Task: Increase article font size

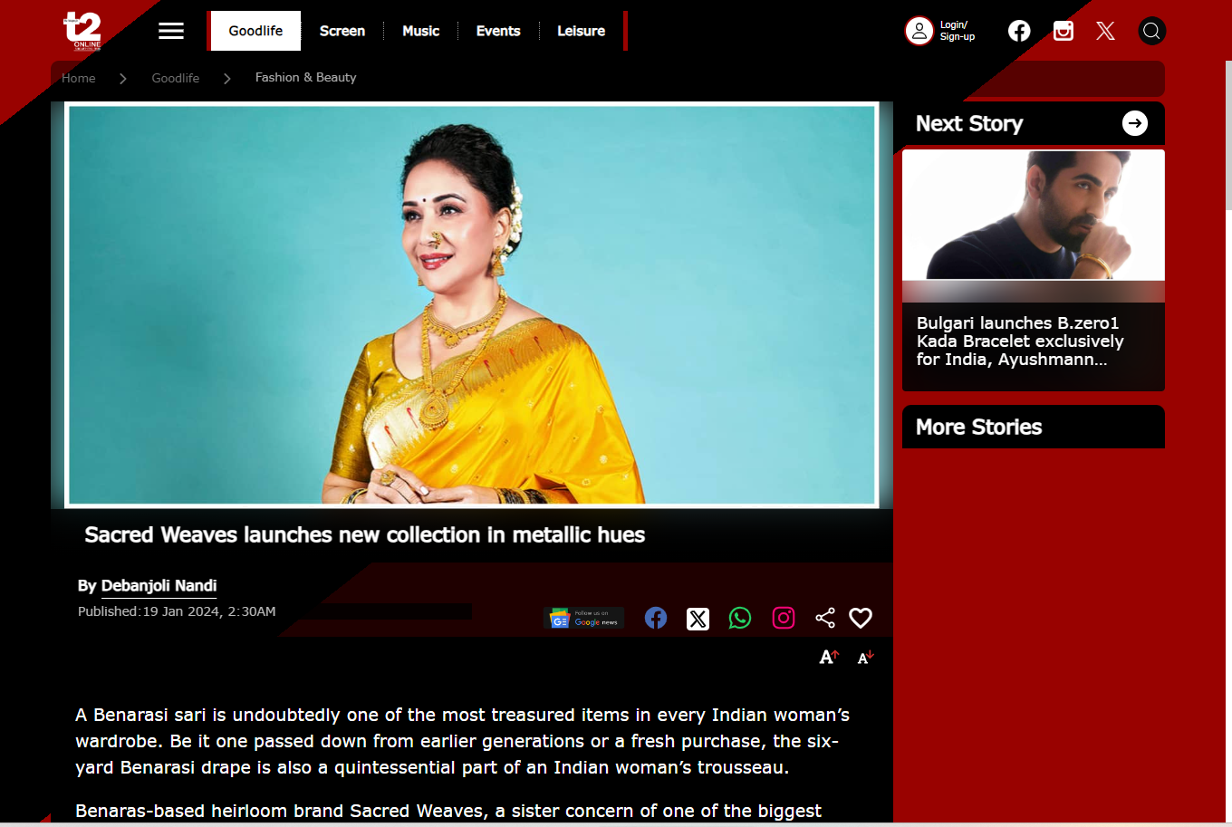Action: pyautogui.click(x=829, y=657)
